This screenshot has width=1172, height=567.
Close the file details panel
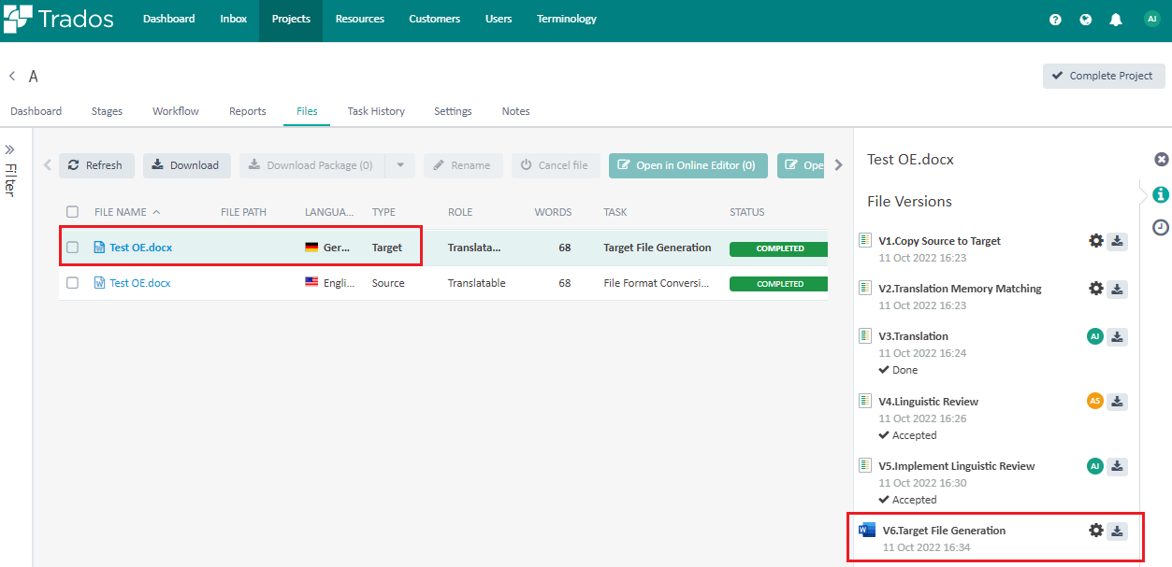tap(1161, 160)
